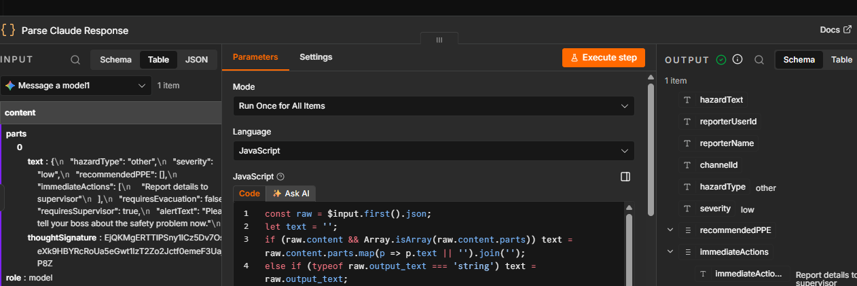Switch input view to Table
This screenshot has height=286, width=857.
(159, 60)
